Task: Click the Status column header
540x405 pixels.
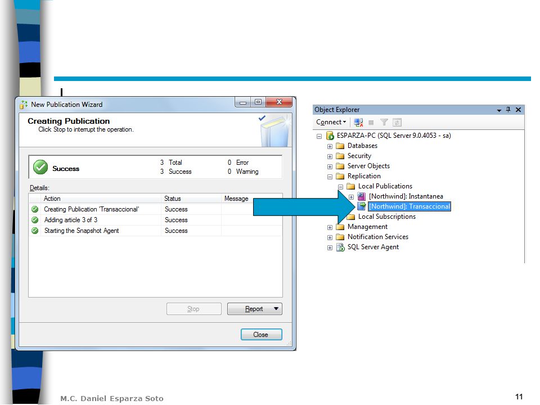Action: [191, 199]
